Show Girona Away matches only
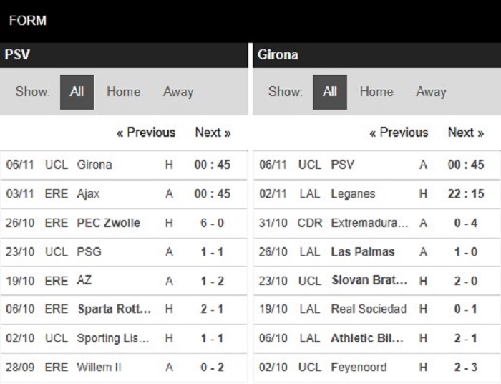The height and width of the screenshot is (384, 501). point(431,92)
